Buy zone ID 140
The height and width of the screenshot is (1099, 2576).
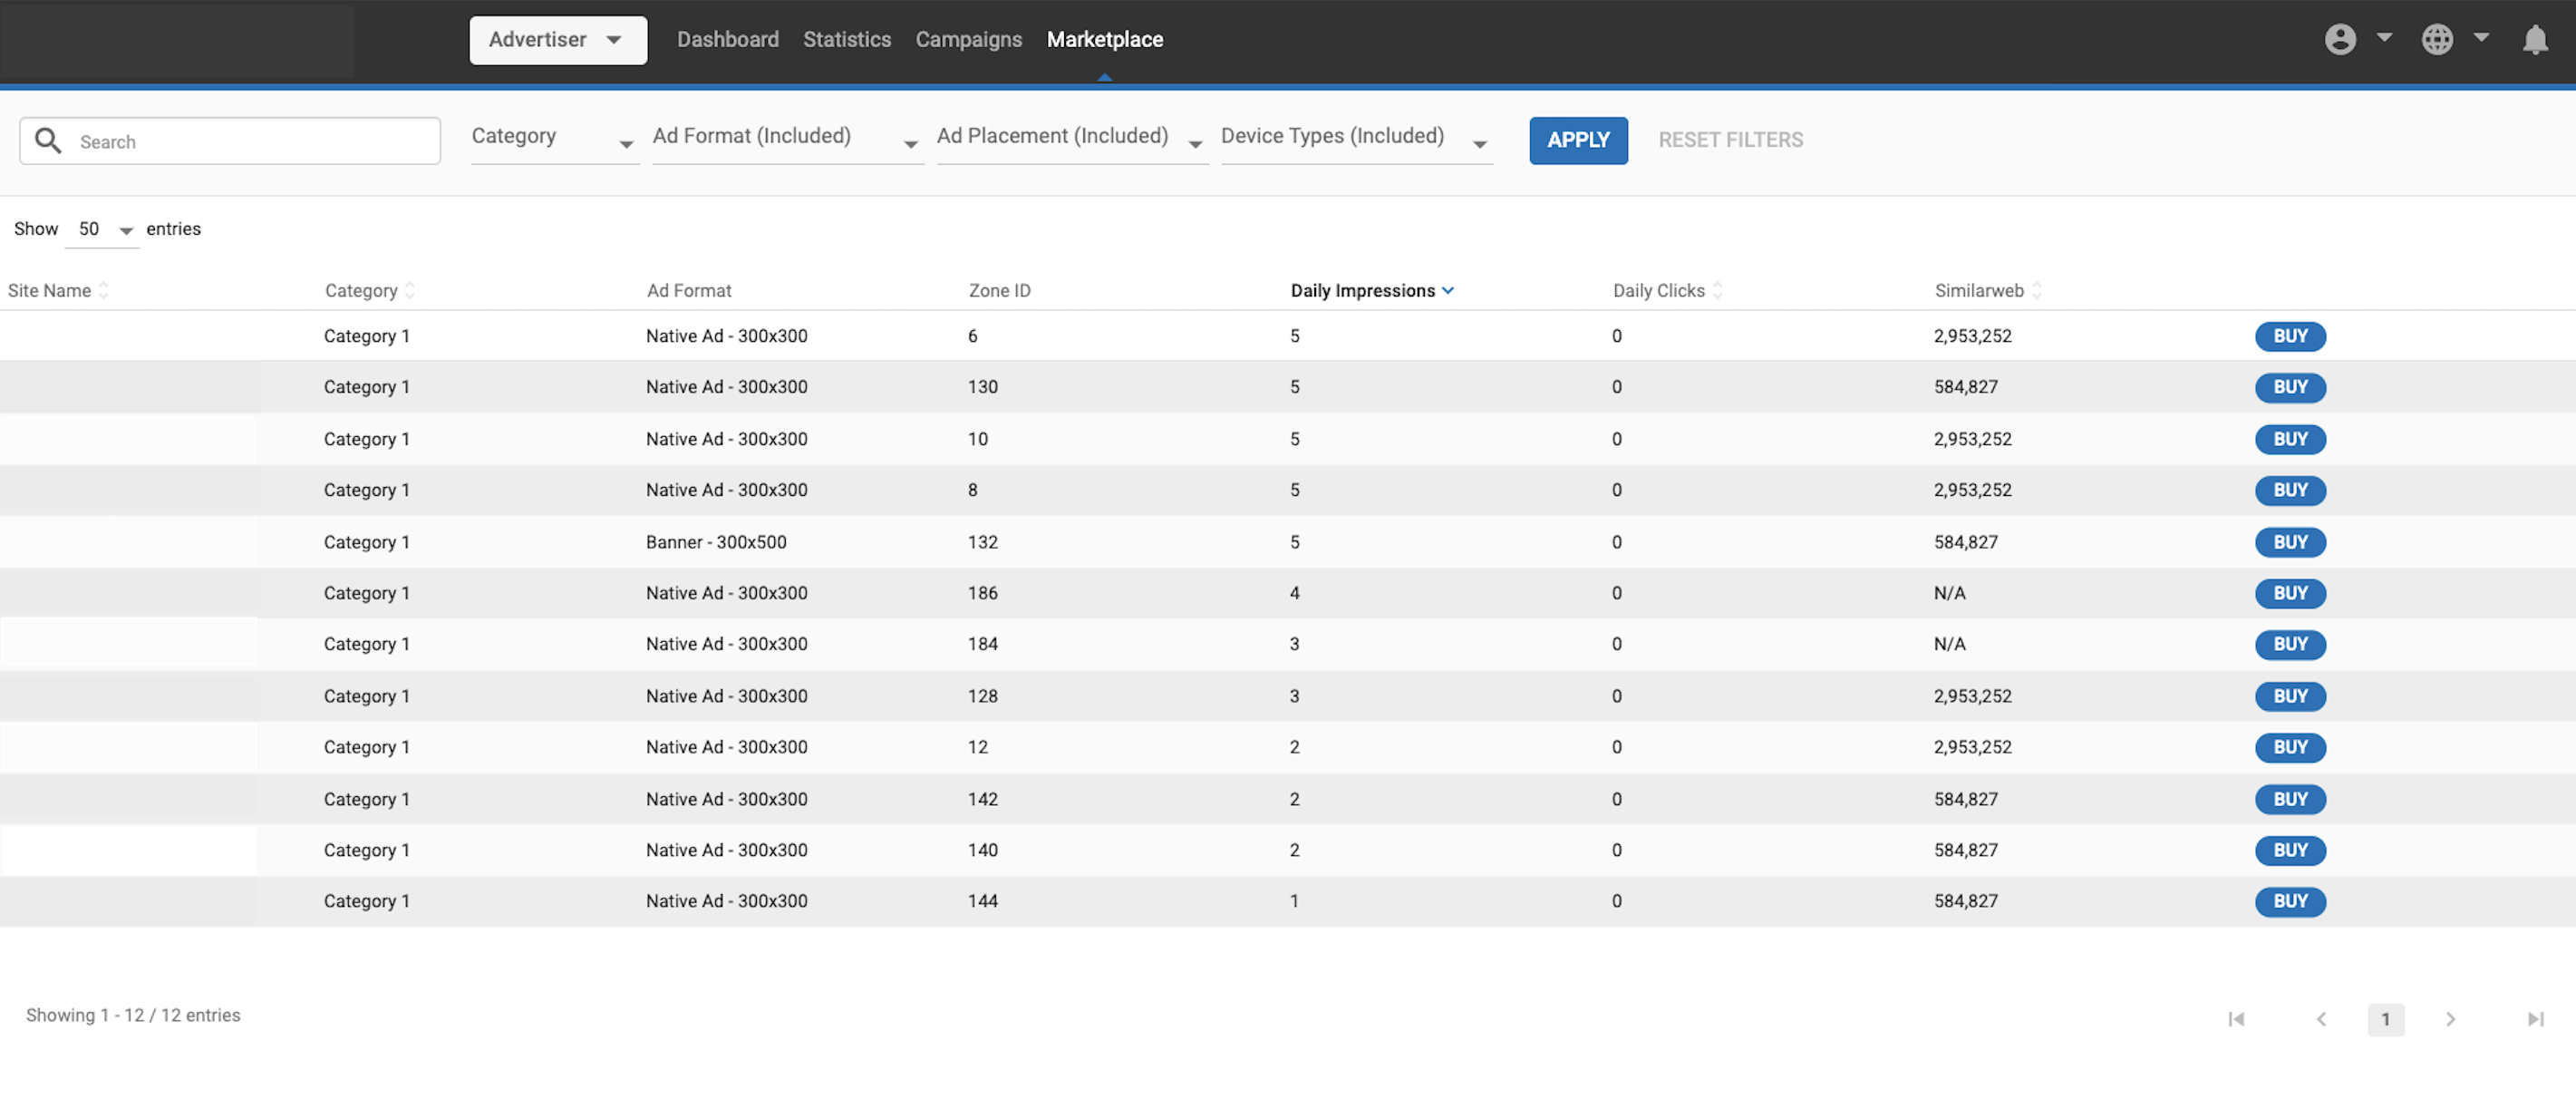point(2289,850)
